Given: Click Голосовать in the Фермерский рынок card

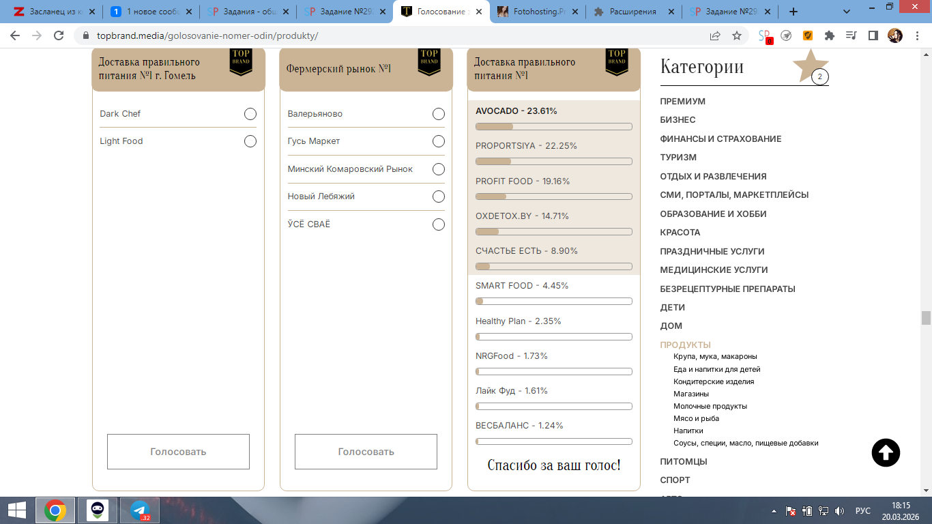Looking at the screenshot, I should pyautogui.click(x=366, y=452).
